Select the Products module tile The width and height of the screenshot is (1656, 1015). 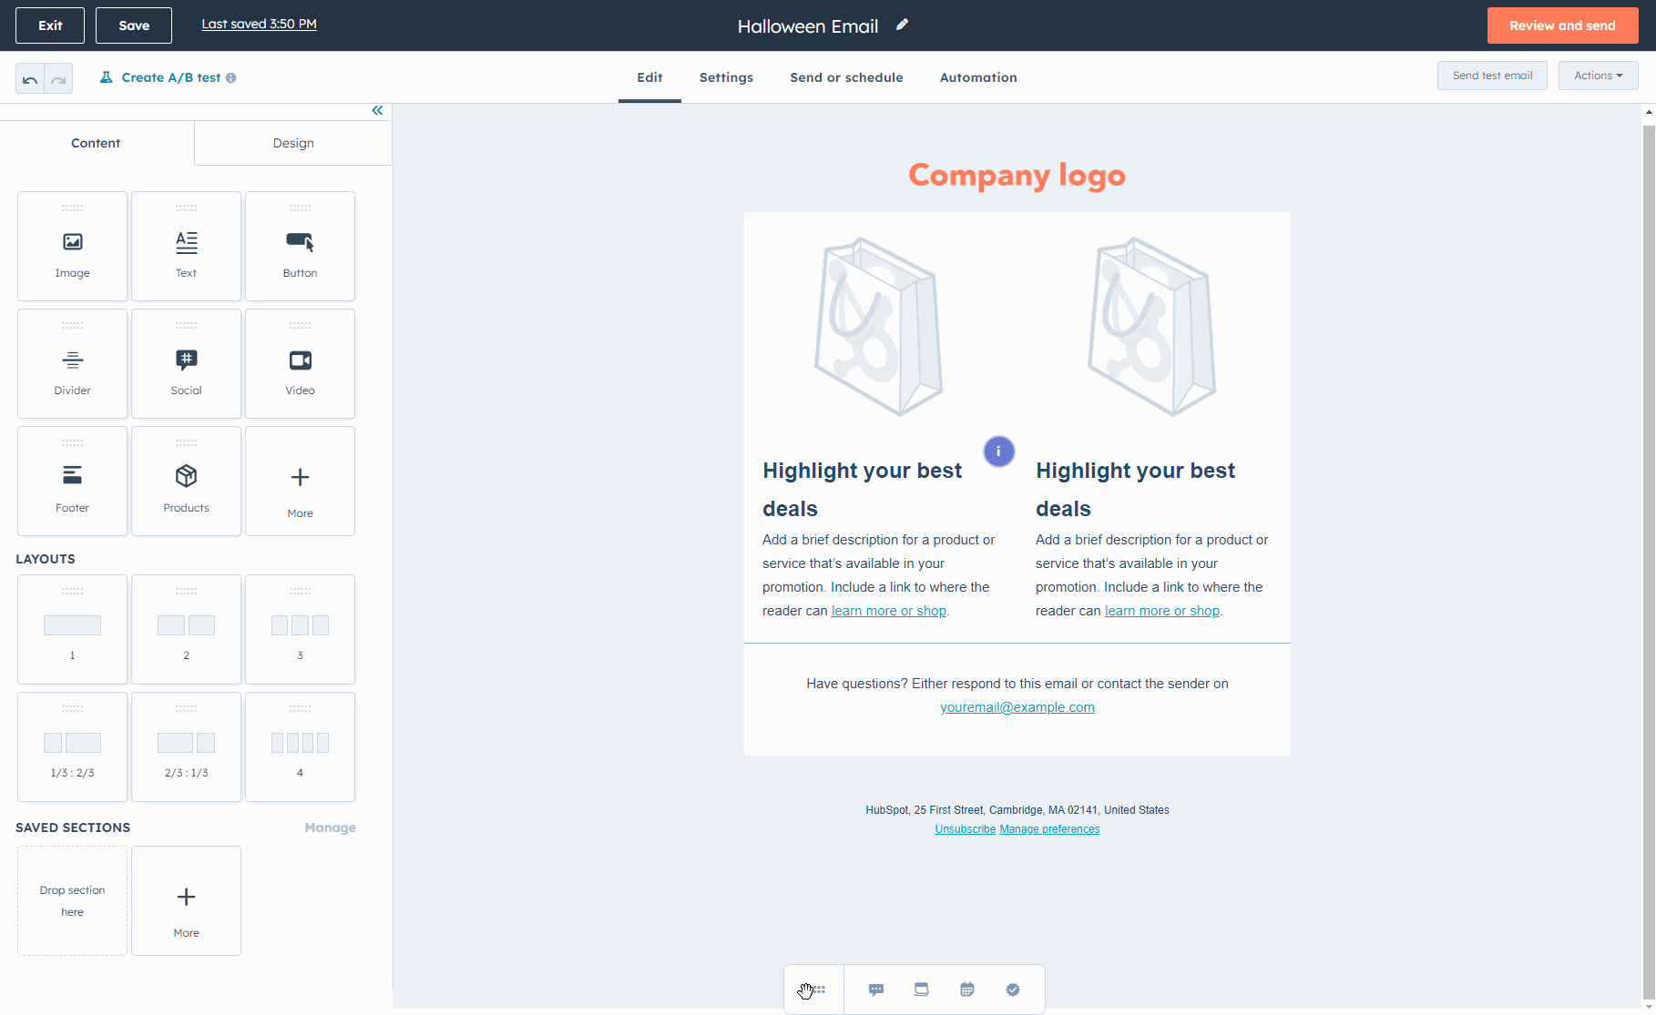[186, 481]
